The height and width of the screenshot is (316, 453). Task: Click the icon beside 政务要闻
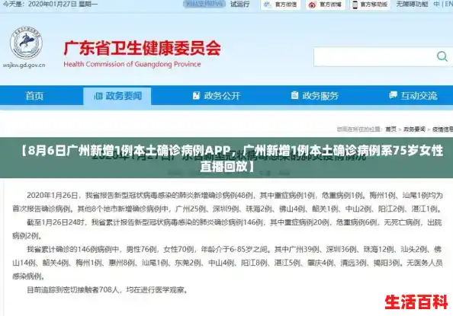(98, 96)
